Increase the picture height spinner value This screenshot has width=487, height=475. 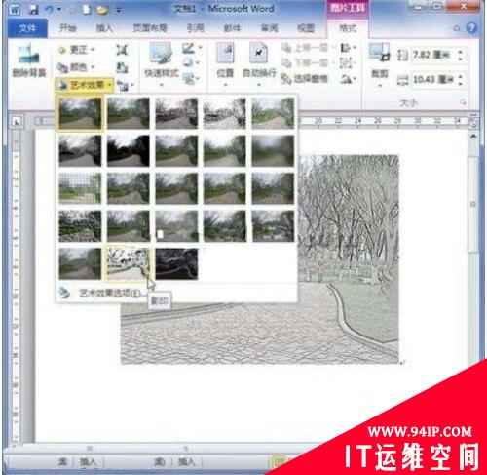point(461,52)
